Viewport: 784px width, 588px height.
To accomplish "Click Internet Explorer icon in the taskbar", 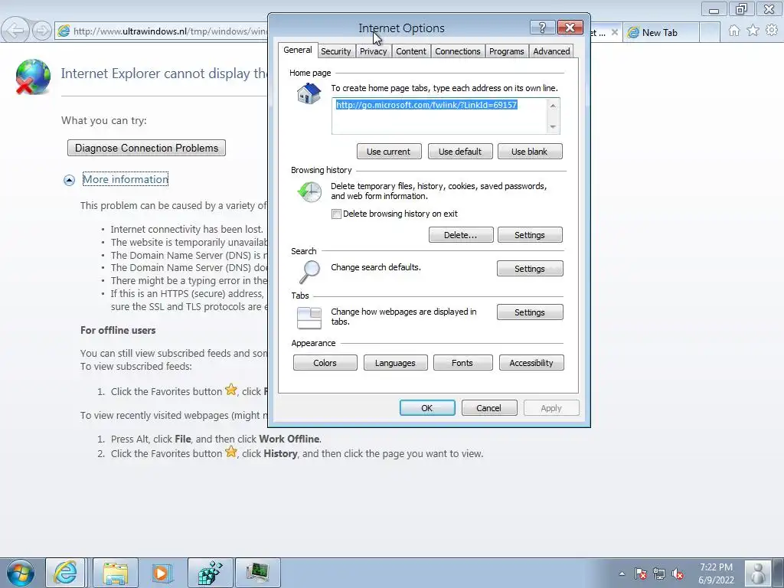I will click(x=66, y=573).
